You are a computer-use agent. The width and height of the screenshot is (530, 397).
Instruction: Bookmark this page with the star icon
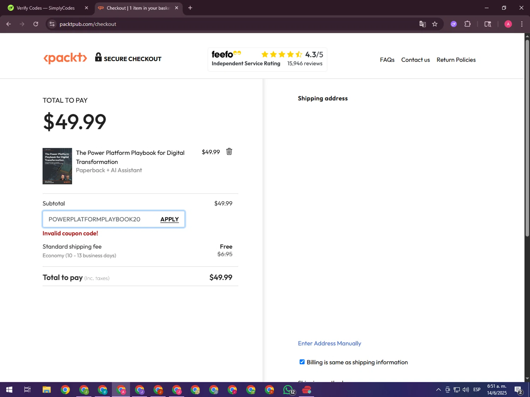tap(435, 24)
